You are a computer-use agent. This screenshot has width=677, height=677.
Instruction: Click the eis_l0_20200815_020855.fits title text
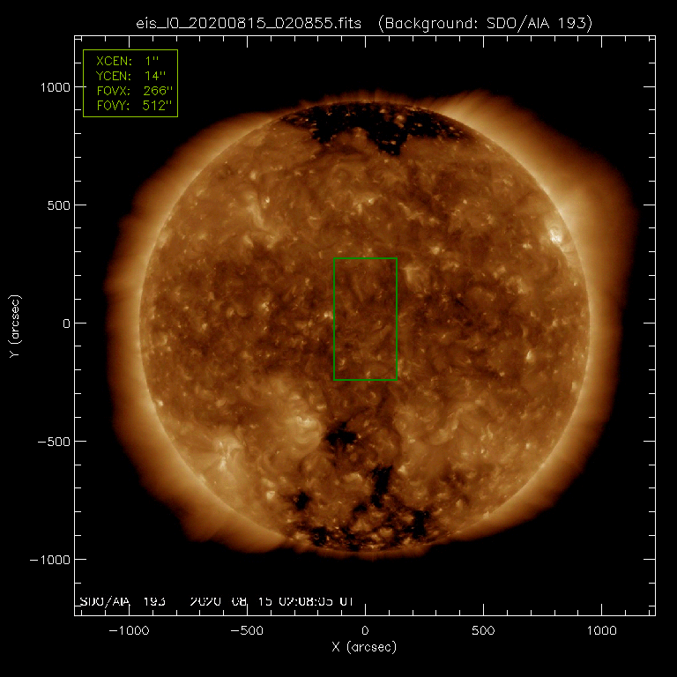pos(249,23)
